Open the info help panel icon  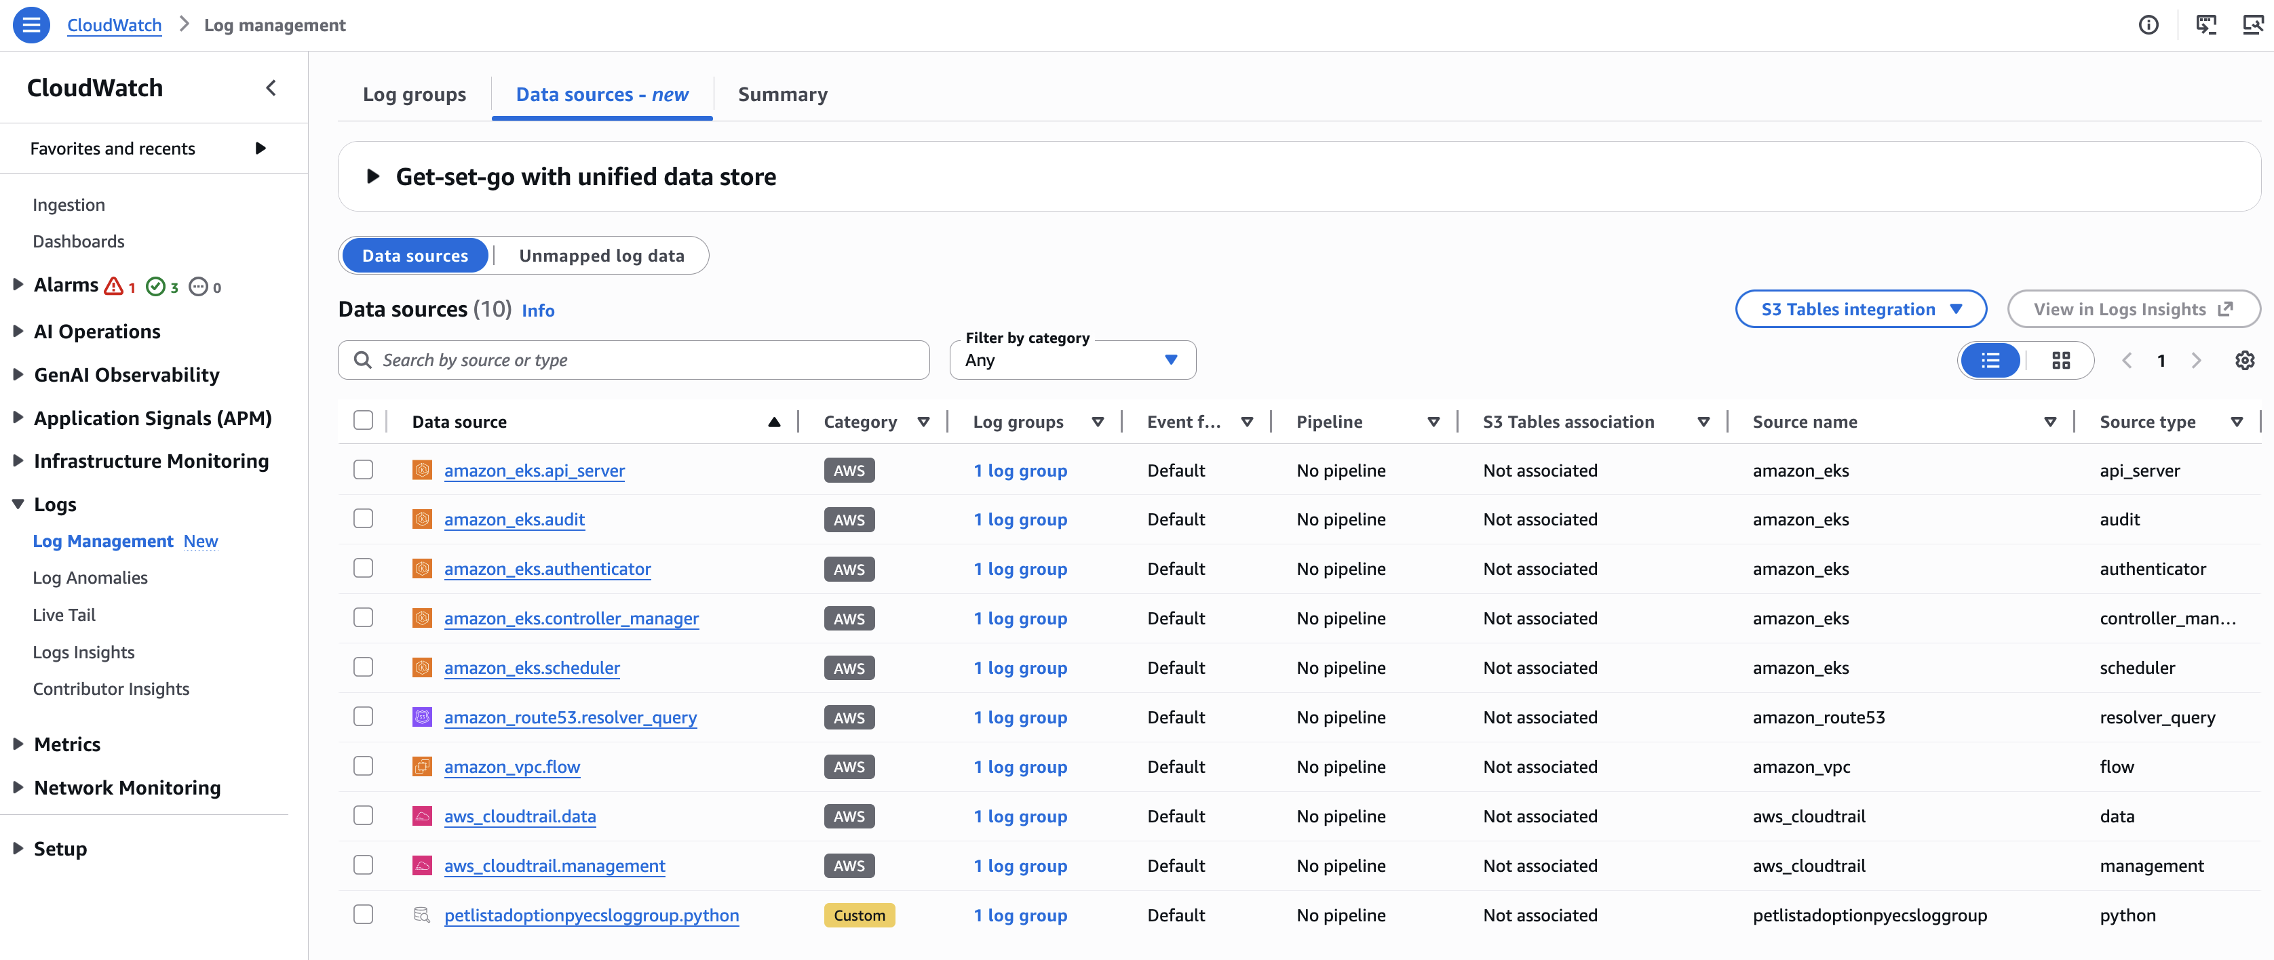point(2148,24)
